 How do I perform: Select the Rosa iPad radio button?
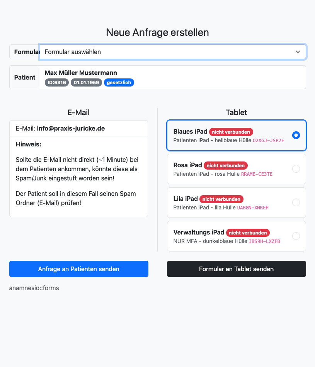pyautogui.click(x=296, y=169)
